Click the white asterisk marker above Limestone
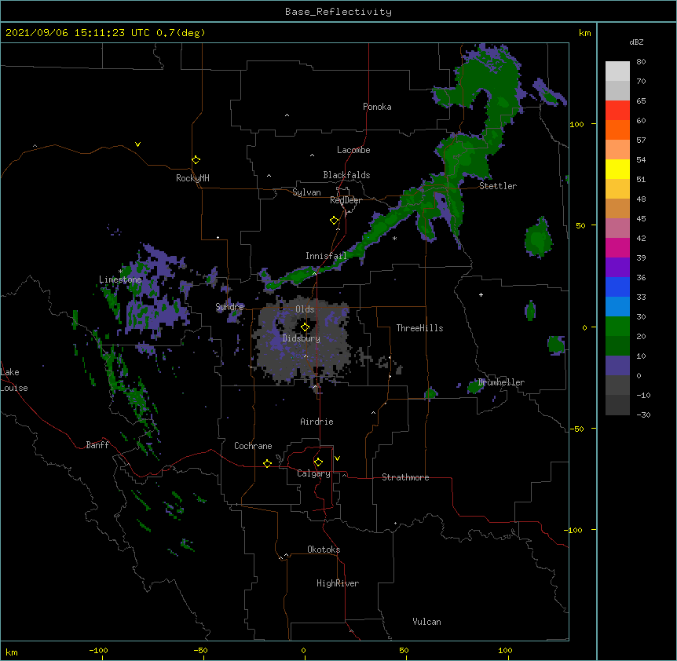Screen dimensions: 677x661 (x=120, y=272)
